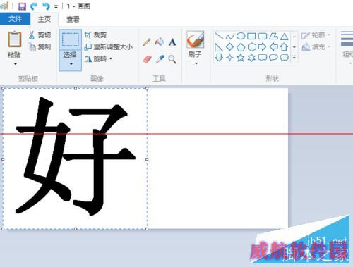This screenshot has width=353, height=267.
Task: Select the Pencil tool
Action: (147, 42)
